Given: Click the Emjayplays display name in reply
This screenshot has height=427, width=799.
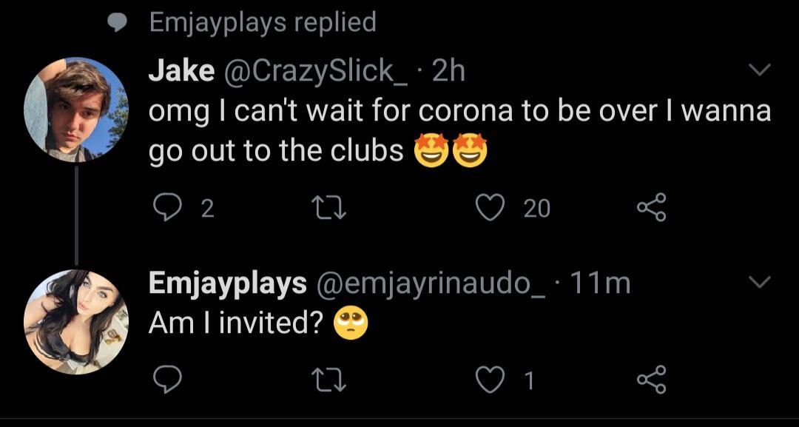Looking at the screenshot, I should pos(228,283).
